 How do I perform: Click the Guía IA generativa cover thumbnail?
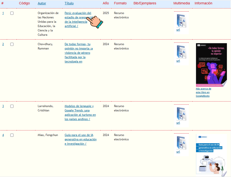(x=211, y=155)
